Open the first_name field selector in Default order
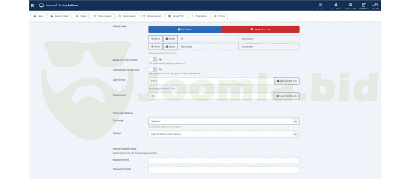 pos(208,47)
